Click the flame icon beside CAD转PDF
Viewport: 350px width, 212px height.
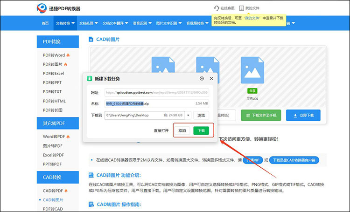tap(66, 191)
